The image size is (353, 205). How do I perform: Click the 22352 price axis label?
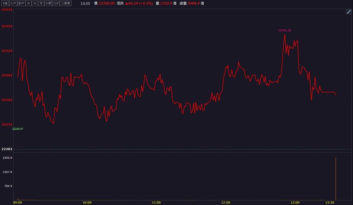[x=7, y=26]
